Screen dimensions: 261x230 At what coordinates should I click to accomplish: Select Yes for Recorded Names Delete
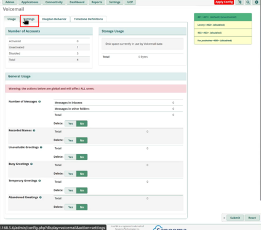pyautogui.click(x=71, y=140)
